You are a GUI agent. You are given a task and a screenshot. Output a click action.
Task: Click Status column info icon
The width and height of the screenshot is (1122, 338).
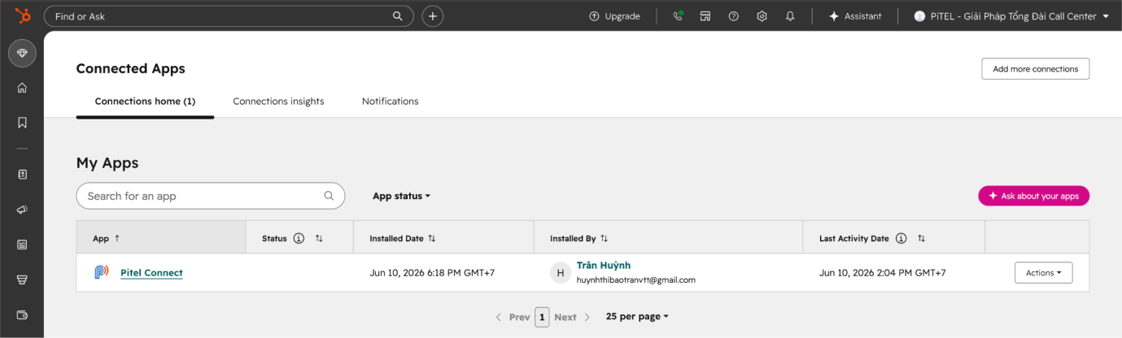coord(299,238)
